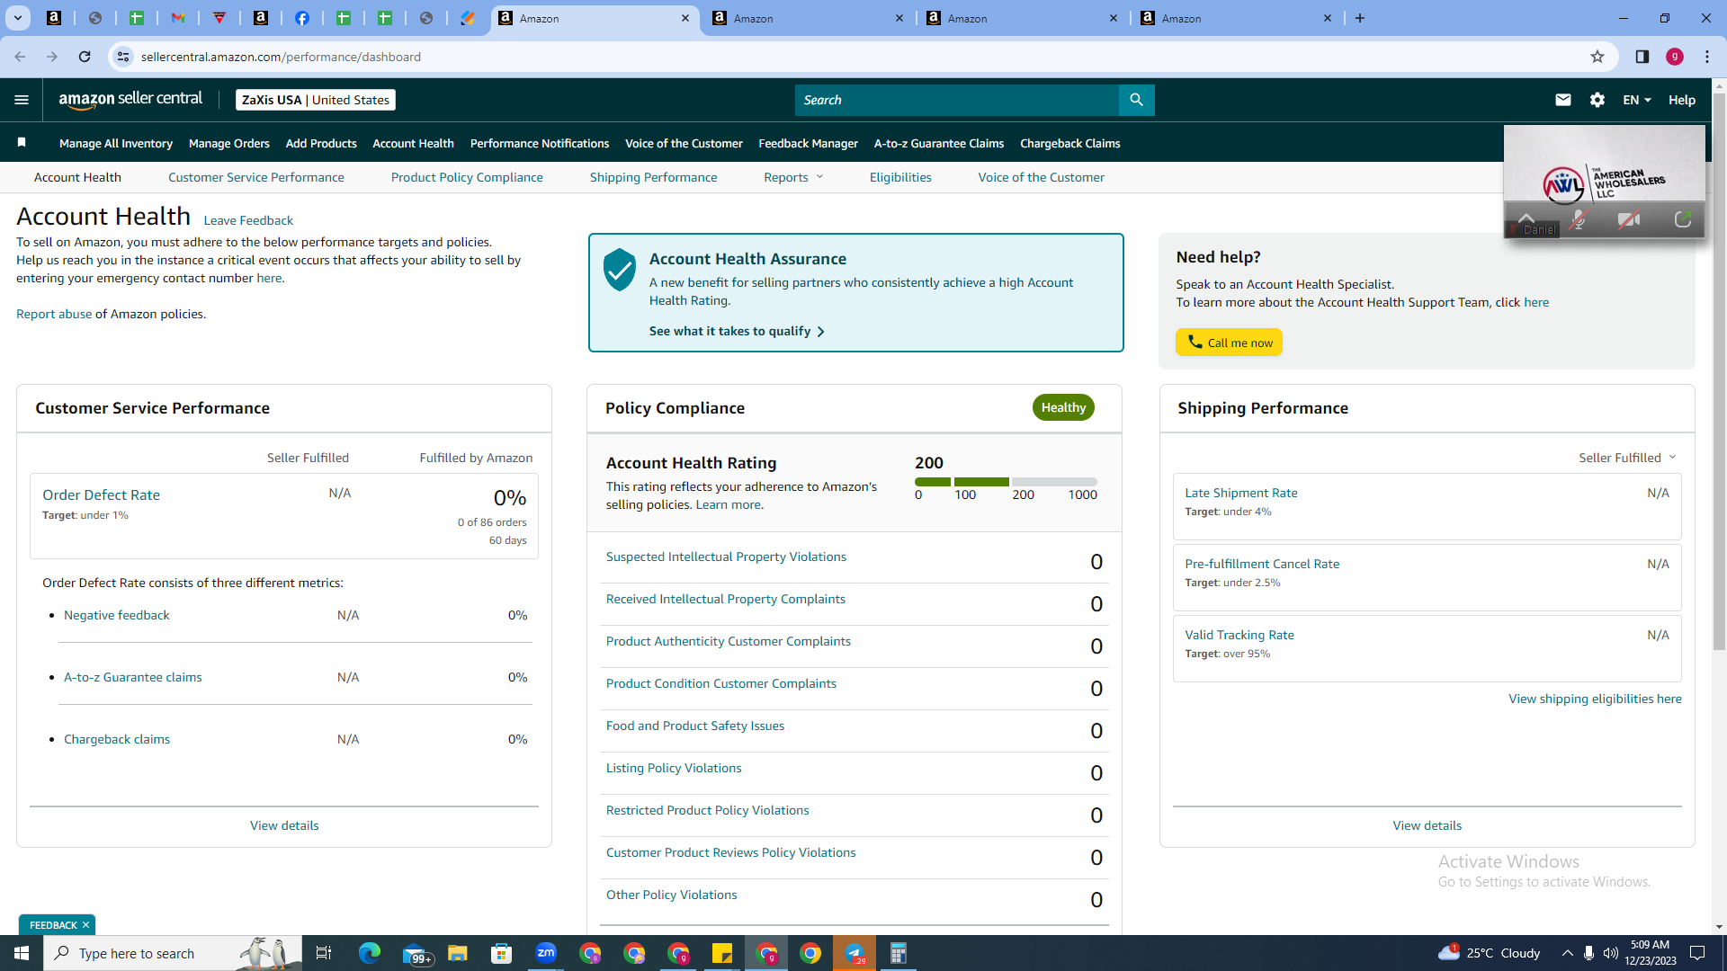Viewport: 1727px width, 971px height.
Task: Click the Seller Central search field
Action: point(957,100)
